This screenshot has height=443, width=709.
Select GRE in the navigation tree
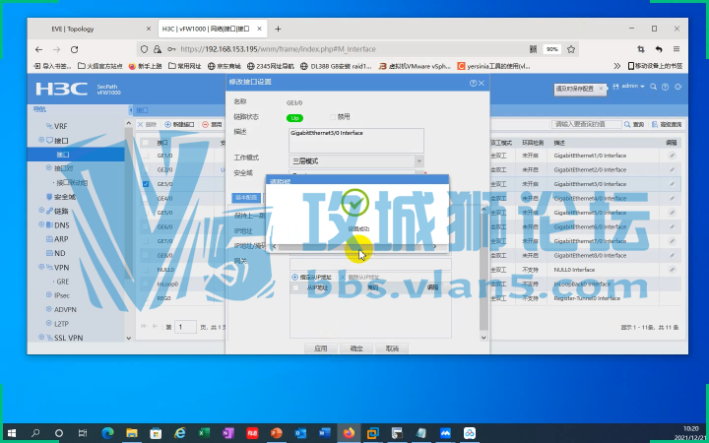coord(63,282)
